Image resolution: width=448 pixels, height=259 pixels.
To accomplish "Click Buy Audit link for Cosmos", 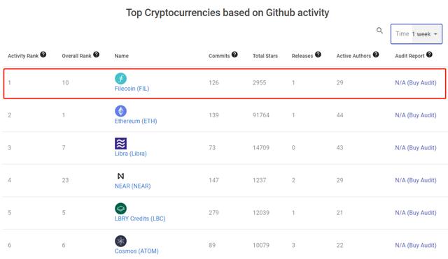I will 416,245.
